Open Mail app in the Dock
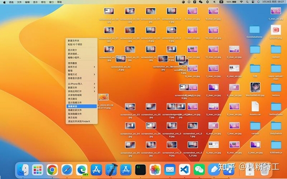This screenshot has width=287, height=179. tap(170, 170)
